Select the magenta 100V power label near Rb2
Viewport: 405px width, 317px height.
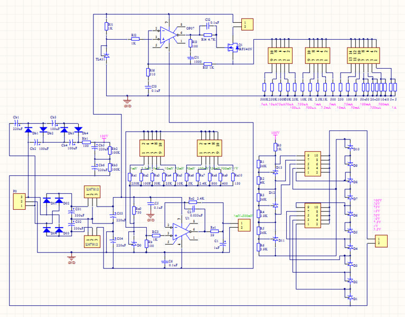103,136
